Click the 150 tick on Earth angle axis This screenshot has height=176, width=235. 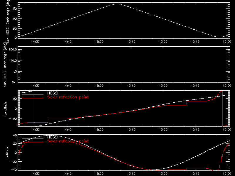[x=14, y=9]
